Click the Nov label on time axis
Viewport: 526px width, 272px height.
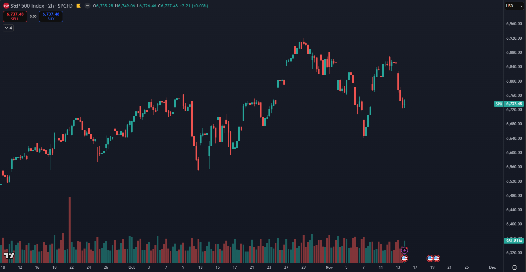[x=329, y=267]
